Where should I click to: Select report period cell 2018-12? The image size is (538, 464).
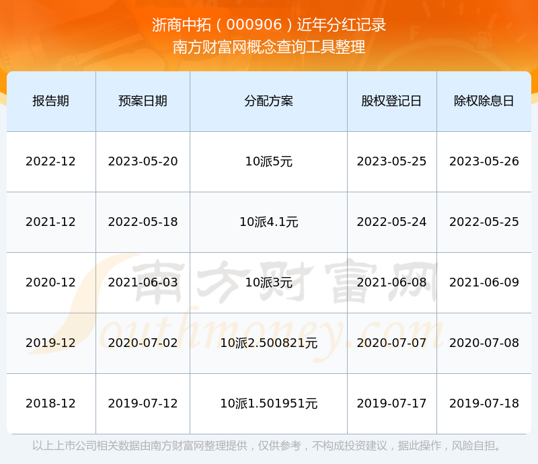click(x=51, y=403)
